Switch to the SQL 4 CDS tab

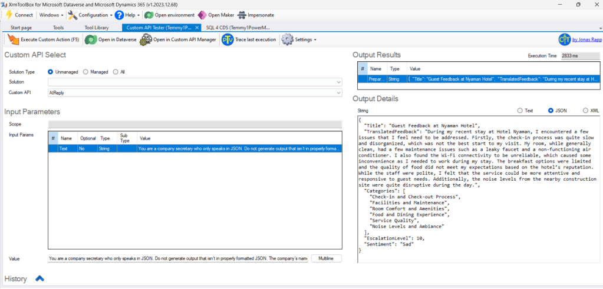pyautogui.click(x=238, y=28)
